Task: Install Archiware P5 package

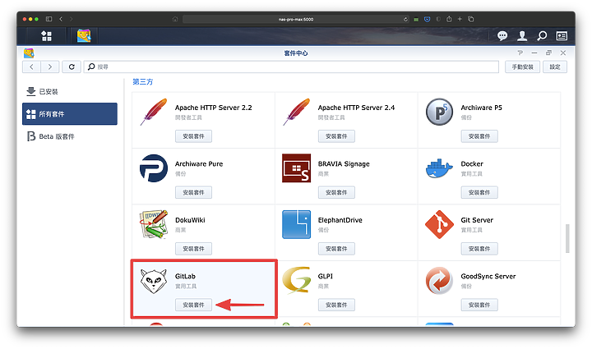Action: click(479, 136)
